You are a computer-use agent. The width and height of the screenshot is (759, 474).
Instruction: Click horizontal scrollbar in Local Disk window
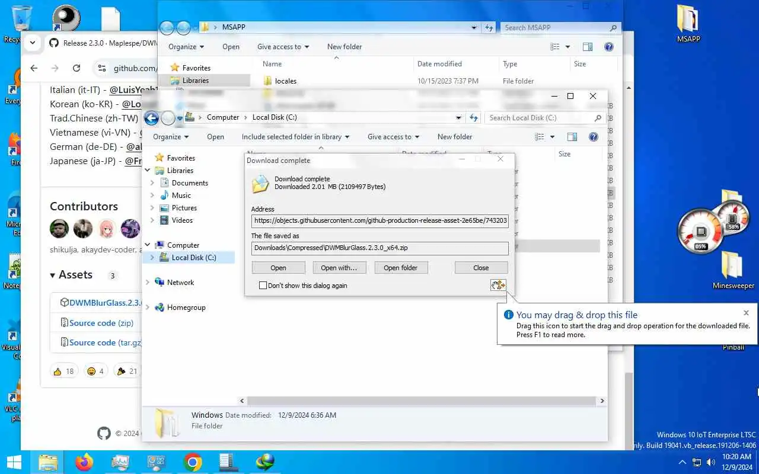tap(421, 401)
